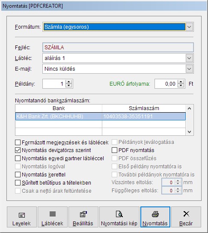The height and width of the screenshot is (233, 208).
Task: Enable Formázott megjegyzések és láblécek checkbox
Action: pos(18,142)
